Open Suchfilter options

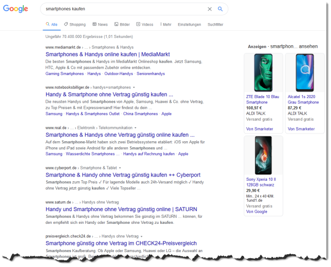(216, 25)
